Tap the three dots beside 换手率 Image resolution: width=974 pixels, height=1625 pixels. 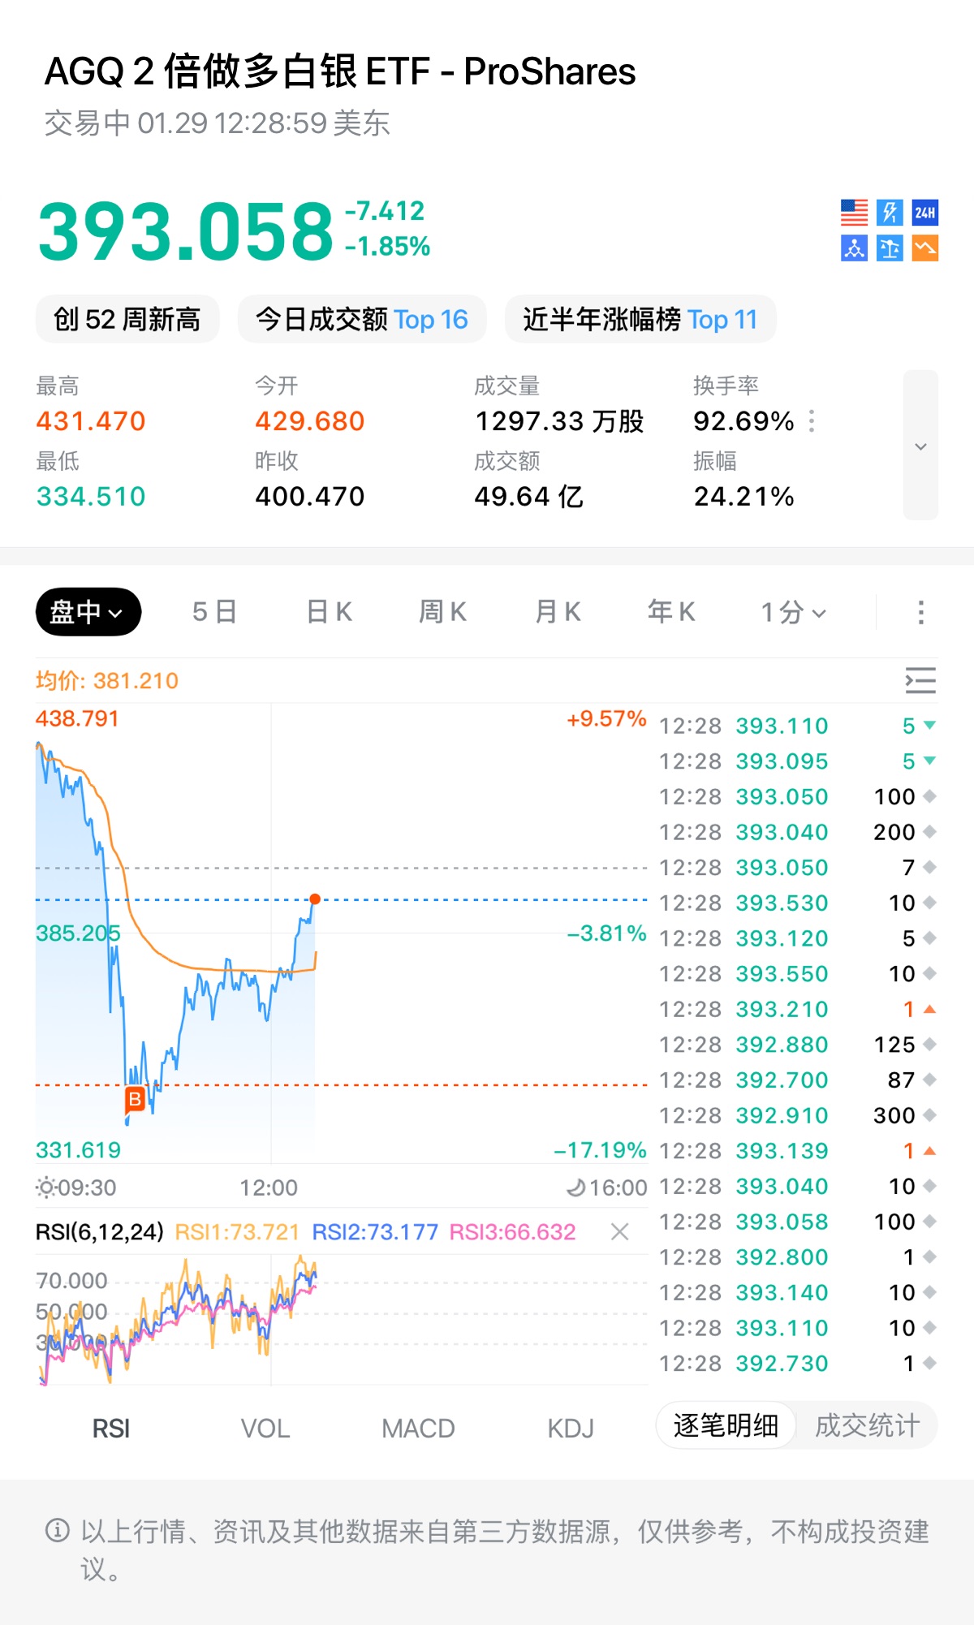(812, 421)
